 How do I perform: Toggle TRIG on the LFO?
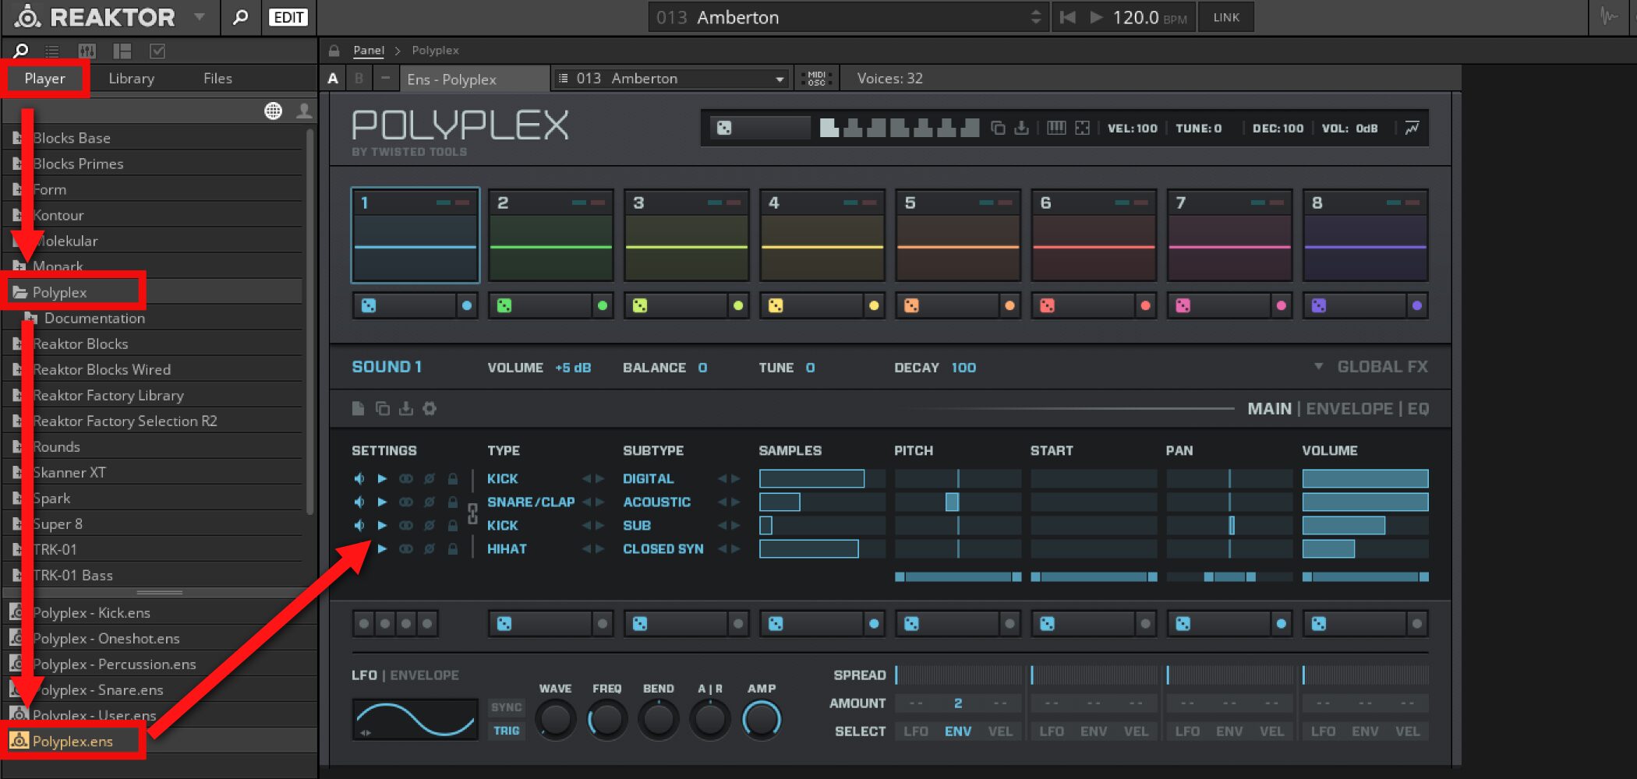[506, 731]
